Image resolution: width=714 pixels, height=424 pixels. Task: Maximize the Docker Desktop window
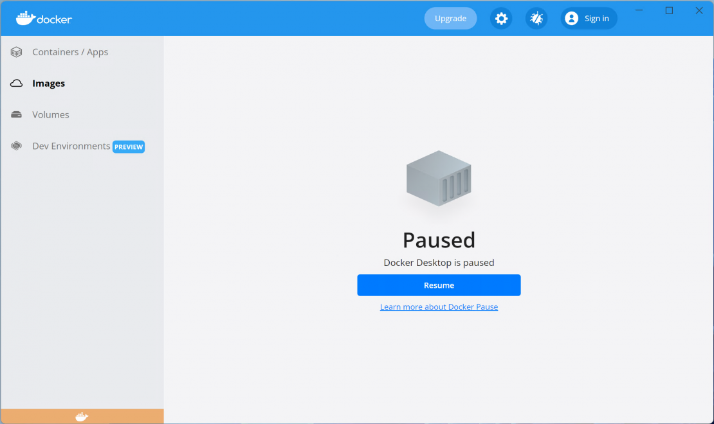click(x=669, y=10)
